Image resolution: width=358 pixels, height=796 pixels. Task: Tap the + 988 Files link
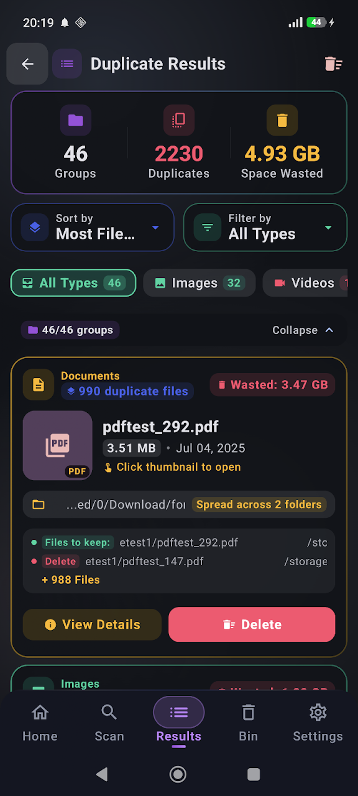point(71,580)
